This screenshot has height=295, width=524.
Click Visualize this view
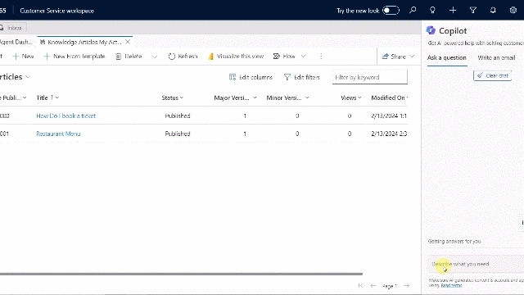236,57
